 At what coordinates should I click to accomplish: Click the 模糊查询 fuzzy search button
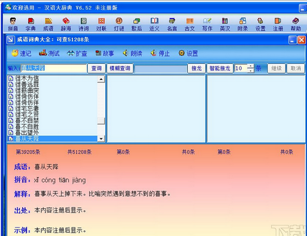(x=120, y=68)
